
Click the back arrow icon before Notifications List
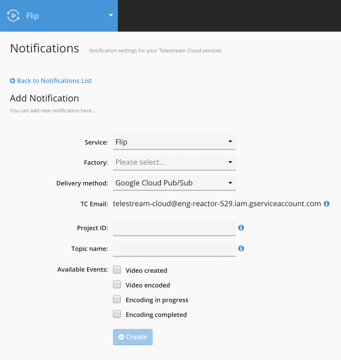click(13, 81)
